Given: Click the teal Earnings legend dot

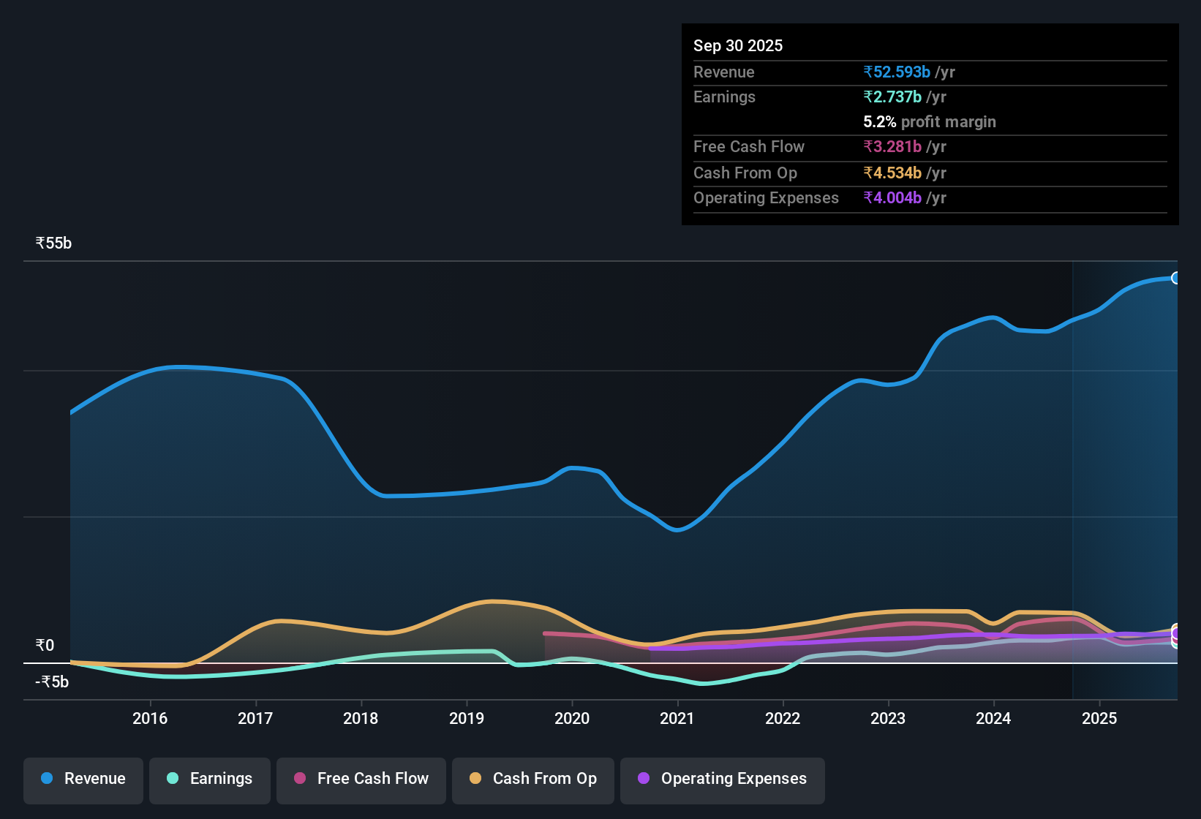Looking at the screenshot, I should click(173, 778).
